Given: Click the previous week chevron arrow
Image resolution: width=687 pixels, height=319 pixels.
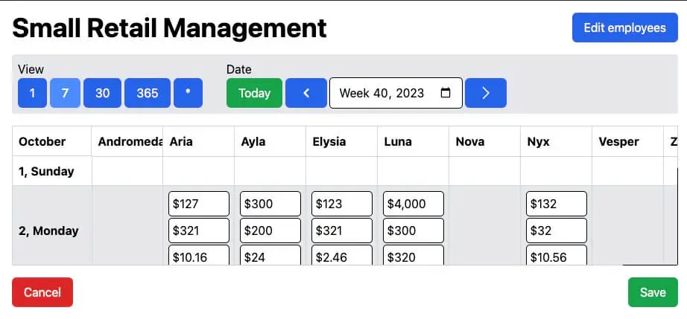Looking at the screenshot, I should tap(305, 93).
